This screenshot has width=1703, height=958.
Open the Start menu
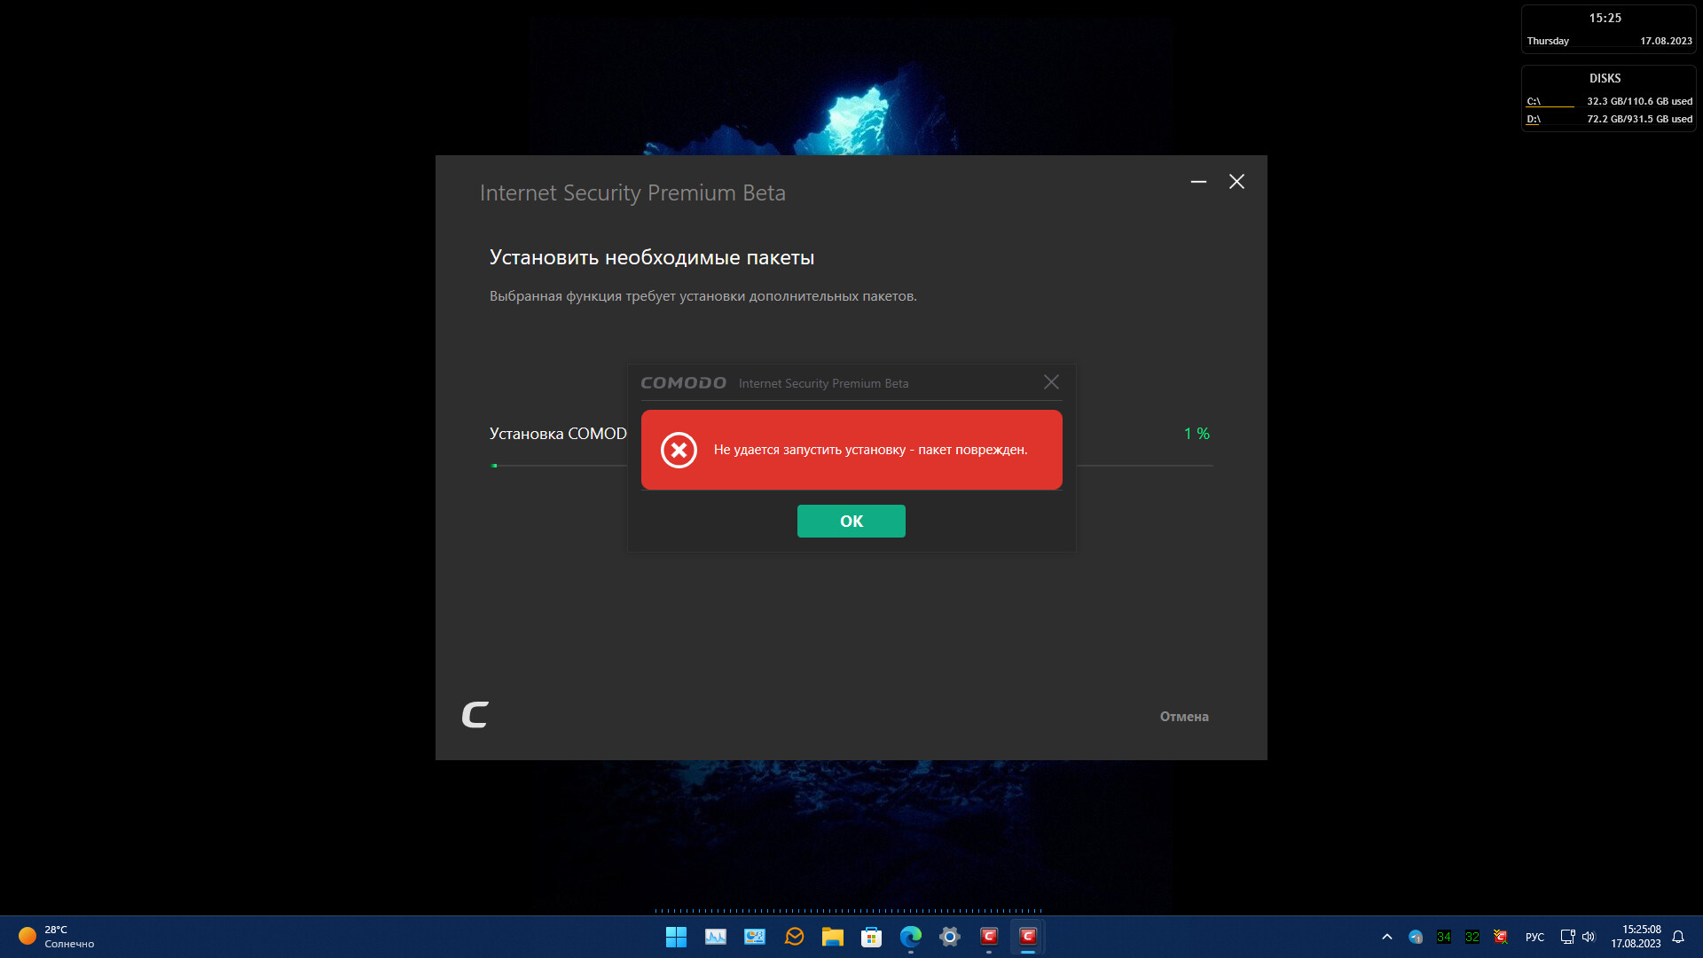coord(676,937)
